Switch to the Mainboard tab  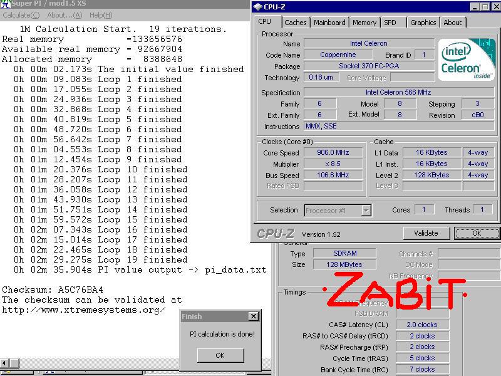coord(329,23)
